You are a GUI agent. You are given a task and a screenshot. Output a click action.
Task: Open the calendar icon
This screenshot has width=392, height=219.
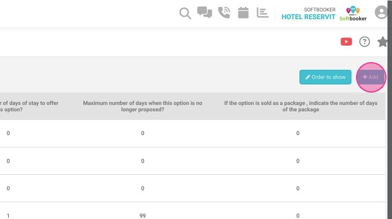coord(243,12)
